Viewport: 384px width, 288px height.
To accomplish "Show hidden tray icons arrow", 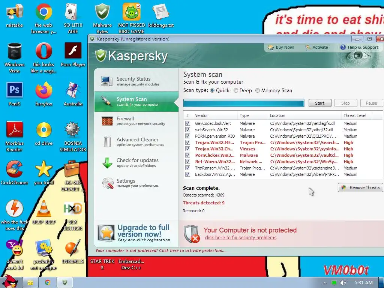I will click(x=325, y=283).
